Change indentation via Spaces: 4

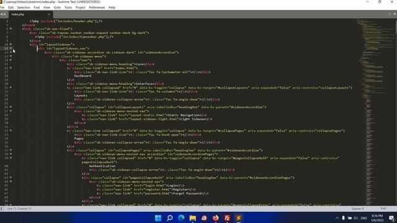click(x=357, y=209)
